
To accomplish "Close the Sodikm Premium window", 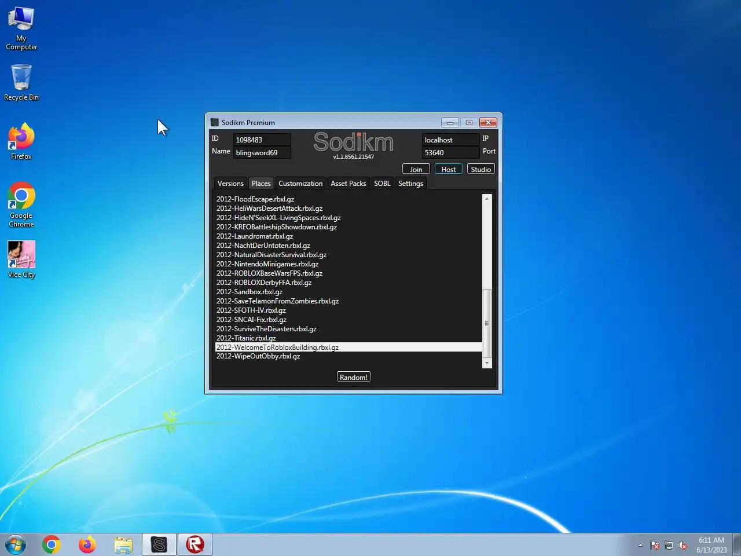I will pyautogui.click(x=488, y=122).
